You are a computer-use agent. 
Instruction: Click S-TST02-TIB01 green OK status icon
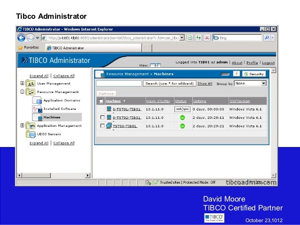(x=182, y=117)
